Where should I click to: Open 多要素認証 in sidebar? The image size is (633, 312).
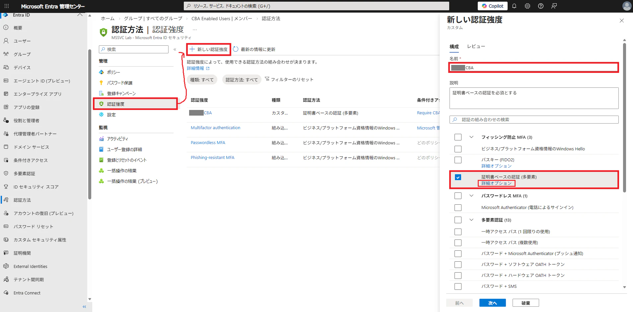[x=24, y=174]
